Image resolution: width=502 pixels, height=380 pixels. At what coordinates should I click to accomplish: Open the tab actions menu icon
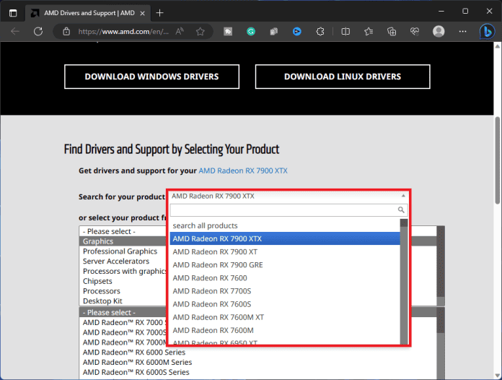13,13
